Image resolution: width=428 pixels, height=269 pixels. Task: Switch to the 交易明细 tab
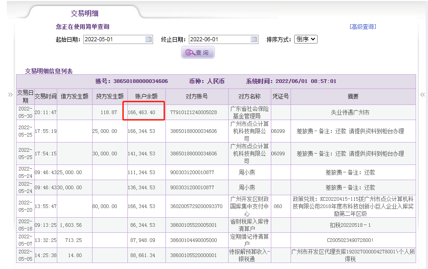click(x=85, y=13)
